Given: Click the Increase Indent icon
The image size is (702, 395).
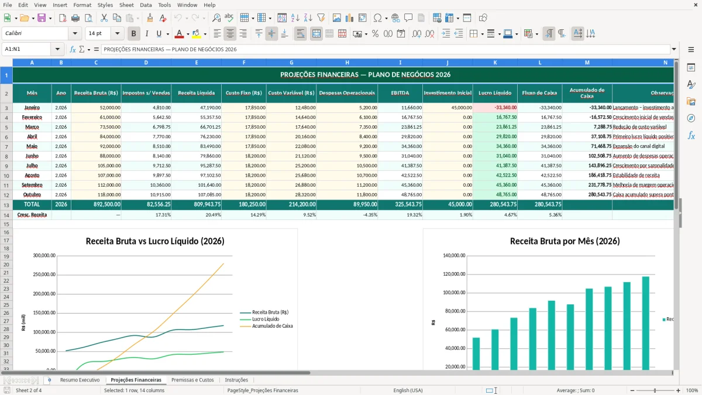Looking at the screenshot, I should (446, 34).
